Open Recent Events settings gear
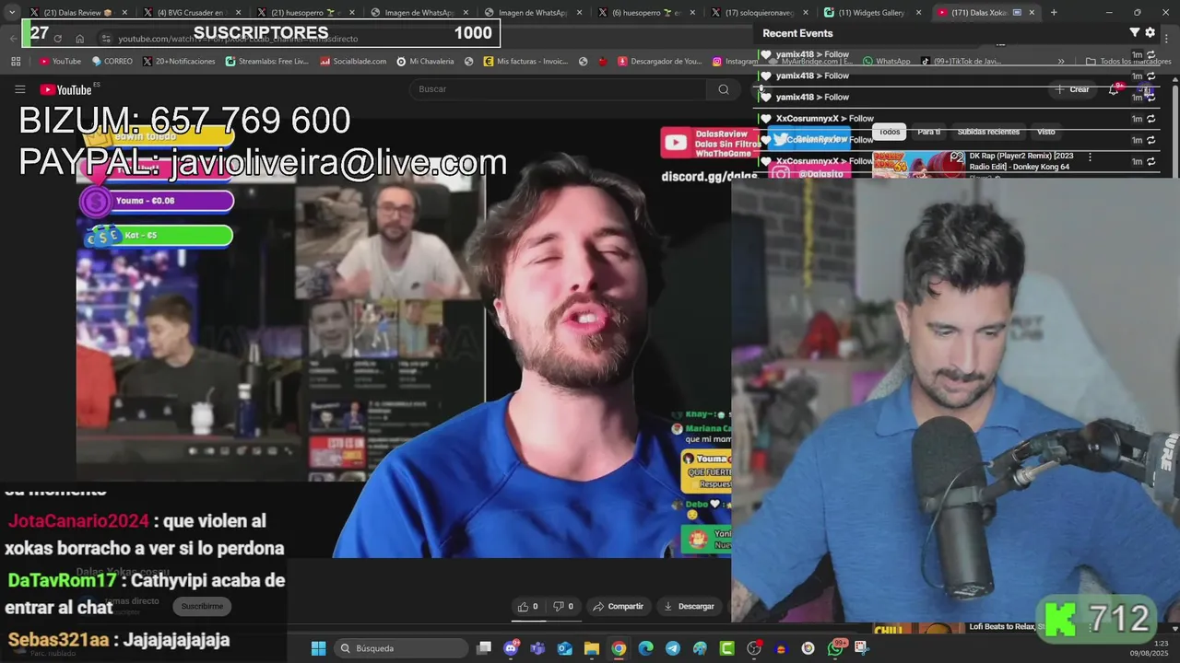The image size is (1180, 663). pos(1150,32)
